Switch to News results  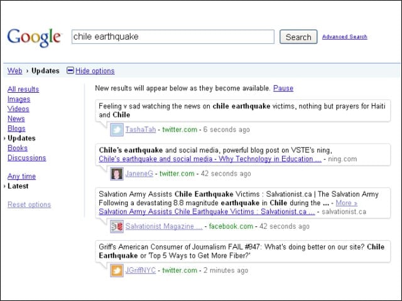[16, 119]
